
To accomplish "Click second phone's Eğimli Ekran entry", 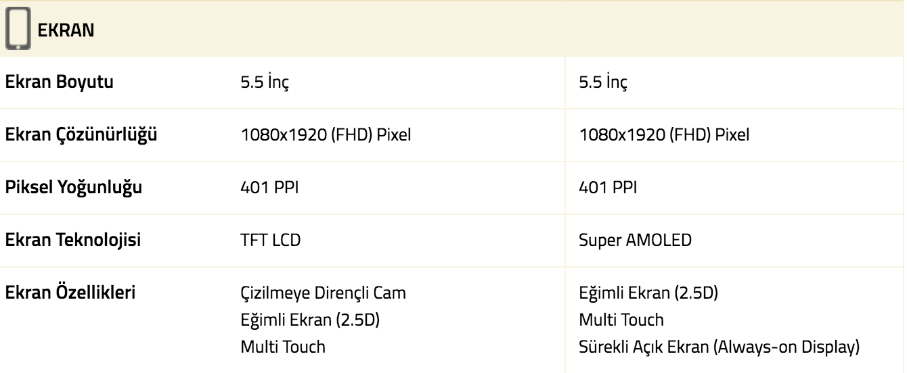I will pyautogui.click(x=648, y=293).
